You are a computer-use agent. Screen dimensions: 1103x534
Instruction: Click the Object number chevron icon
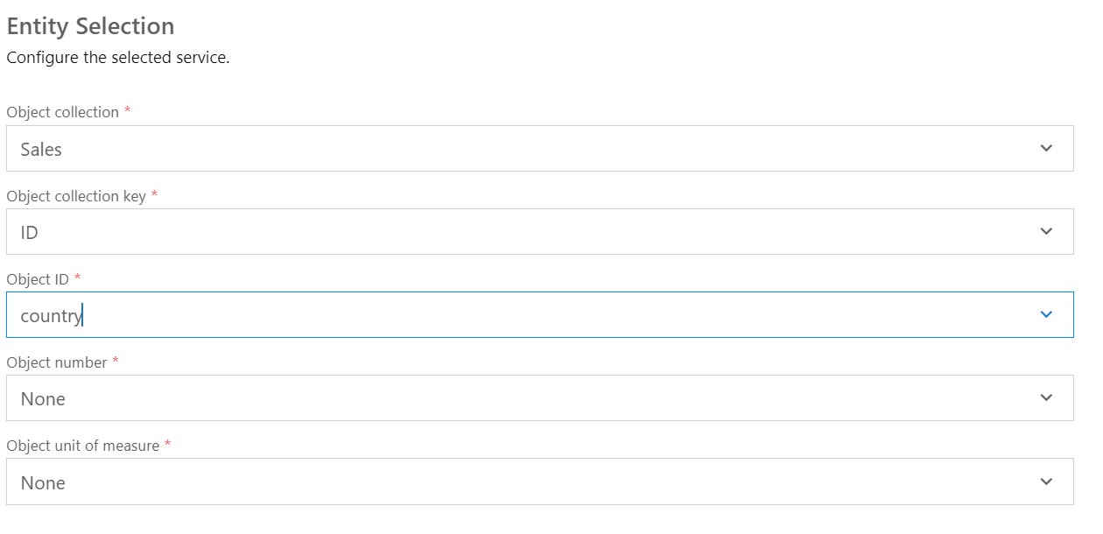pos(1045,397)
